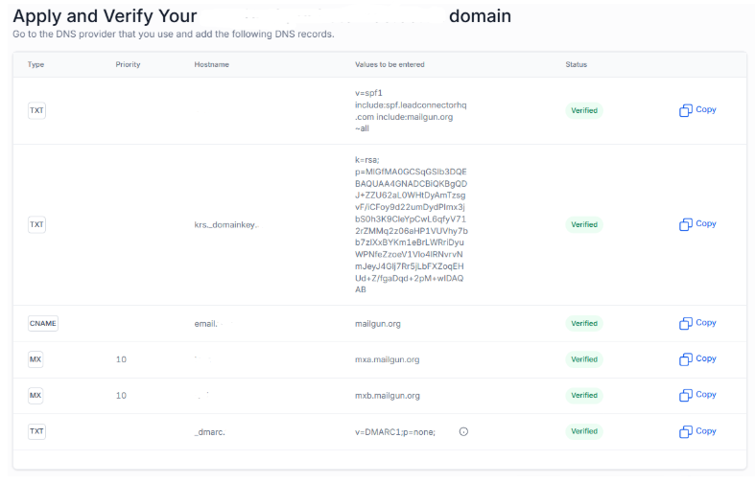Click the DNS provider instruction text
The image size is (755, 484).
pos(174,35)
